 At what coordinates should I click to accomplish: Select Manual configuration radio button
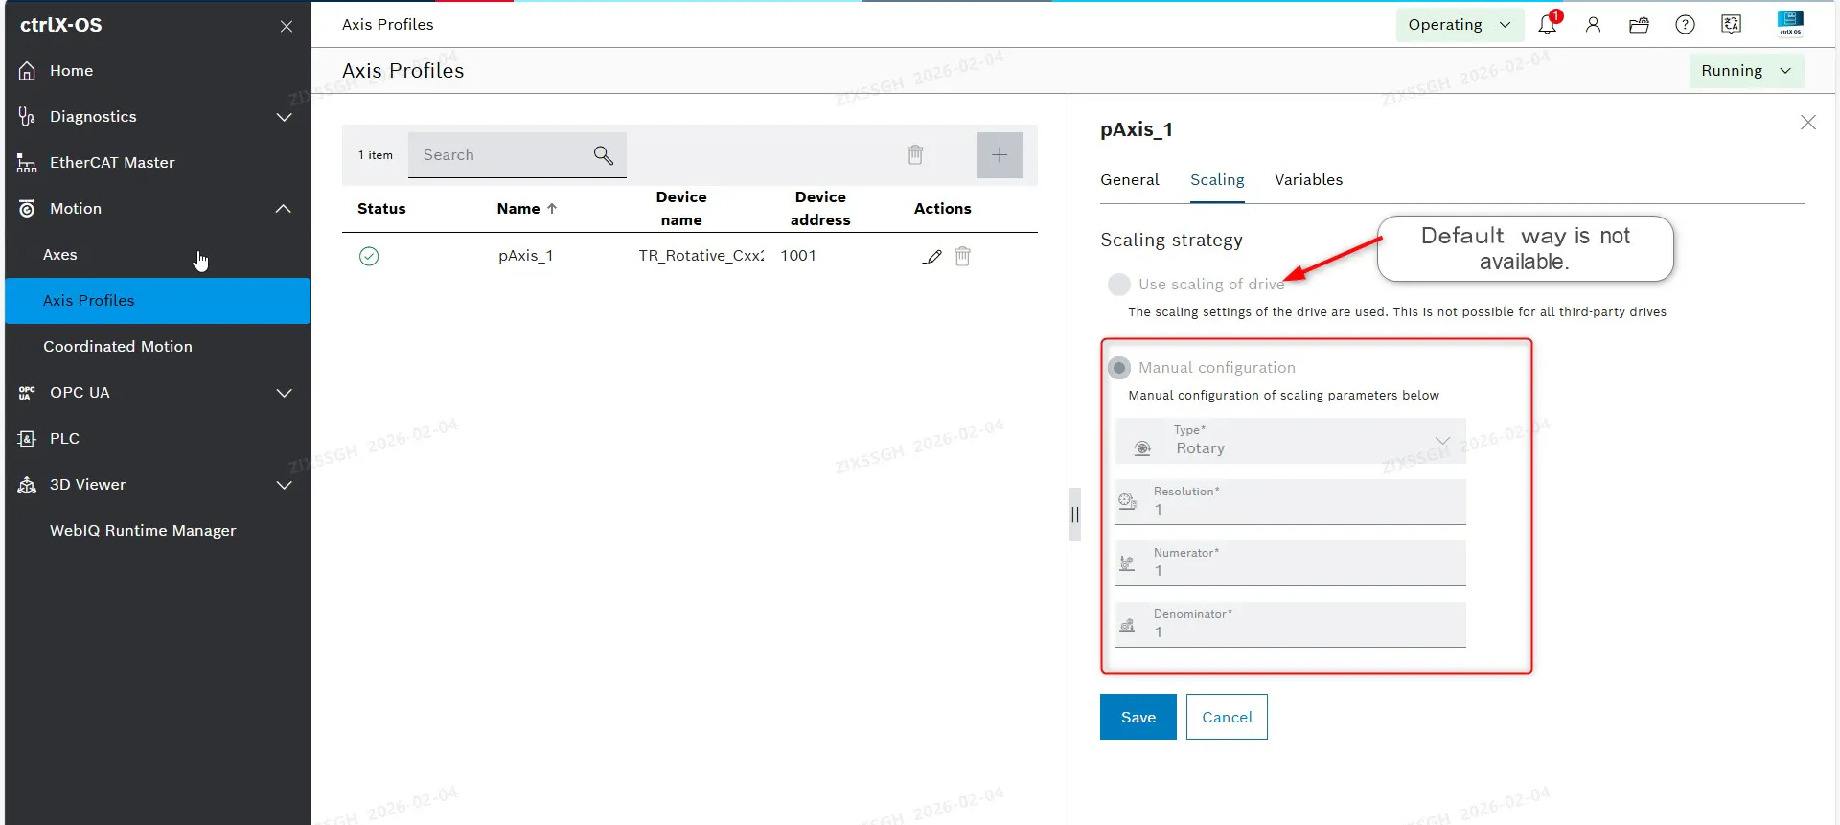click(1118, 368)
